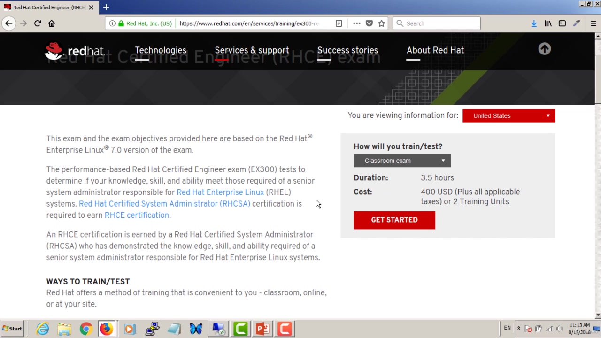Open the blue butterfly app in taskbar

196,329
